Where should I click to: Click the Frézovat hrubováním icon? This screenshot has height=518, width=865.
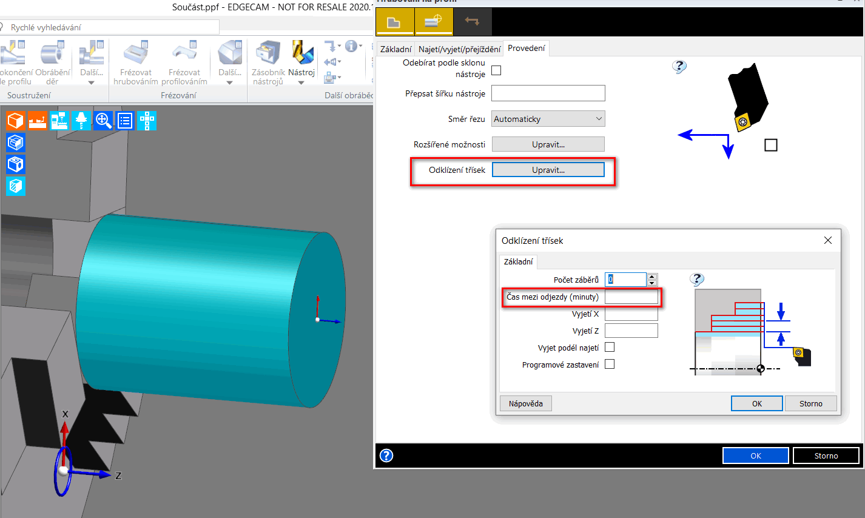[136, 53]
